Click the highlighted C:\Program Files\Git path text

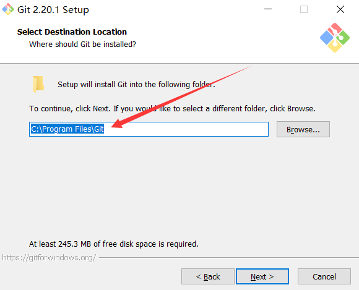67,129
